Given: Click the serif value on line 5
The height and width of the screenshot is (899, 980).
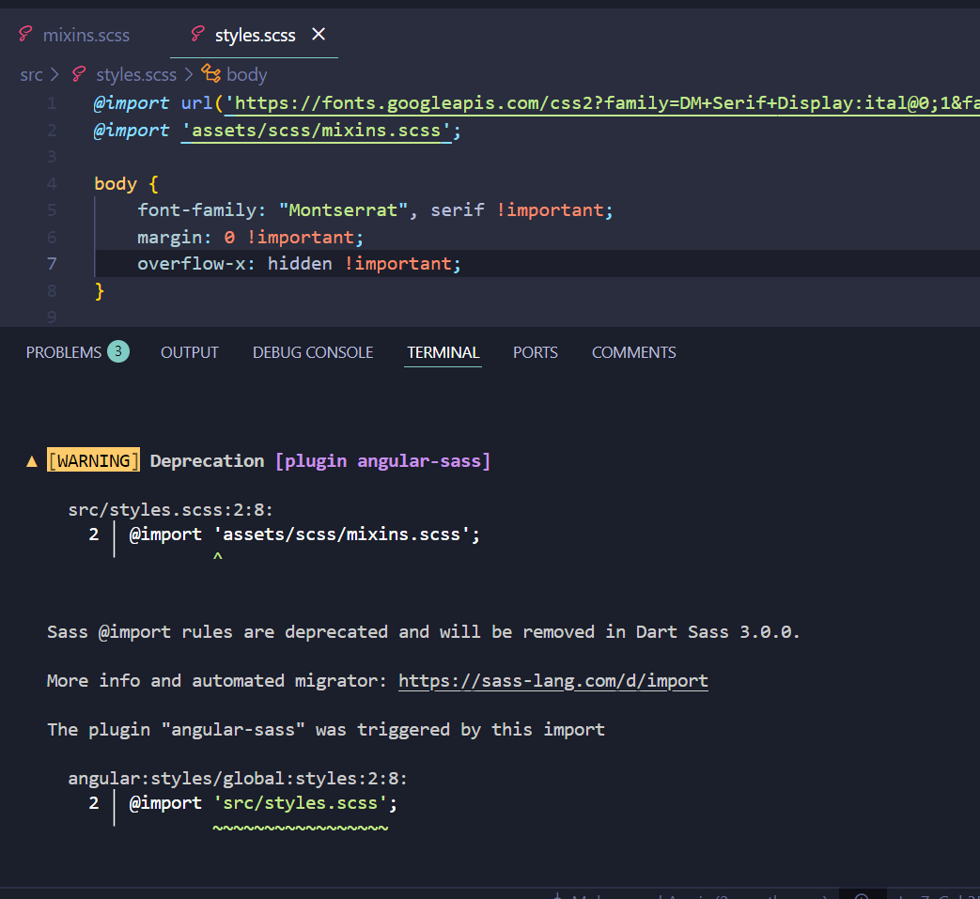Looking at the screenshot, I should (458, 209).
